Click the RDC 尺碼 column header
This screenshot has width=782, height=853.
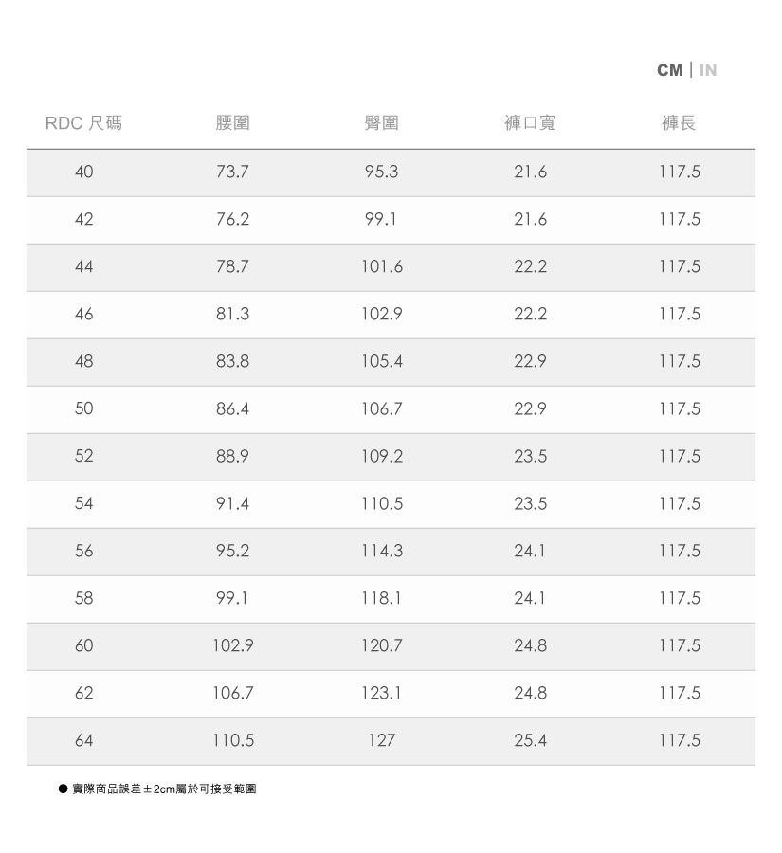click(x=83, y=123)
